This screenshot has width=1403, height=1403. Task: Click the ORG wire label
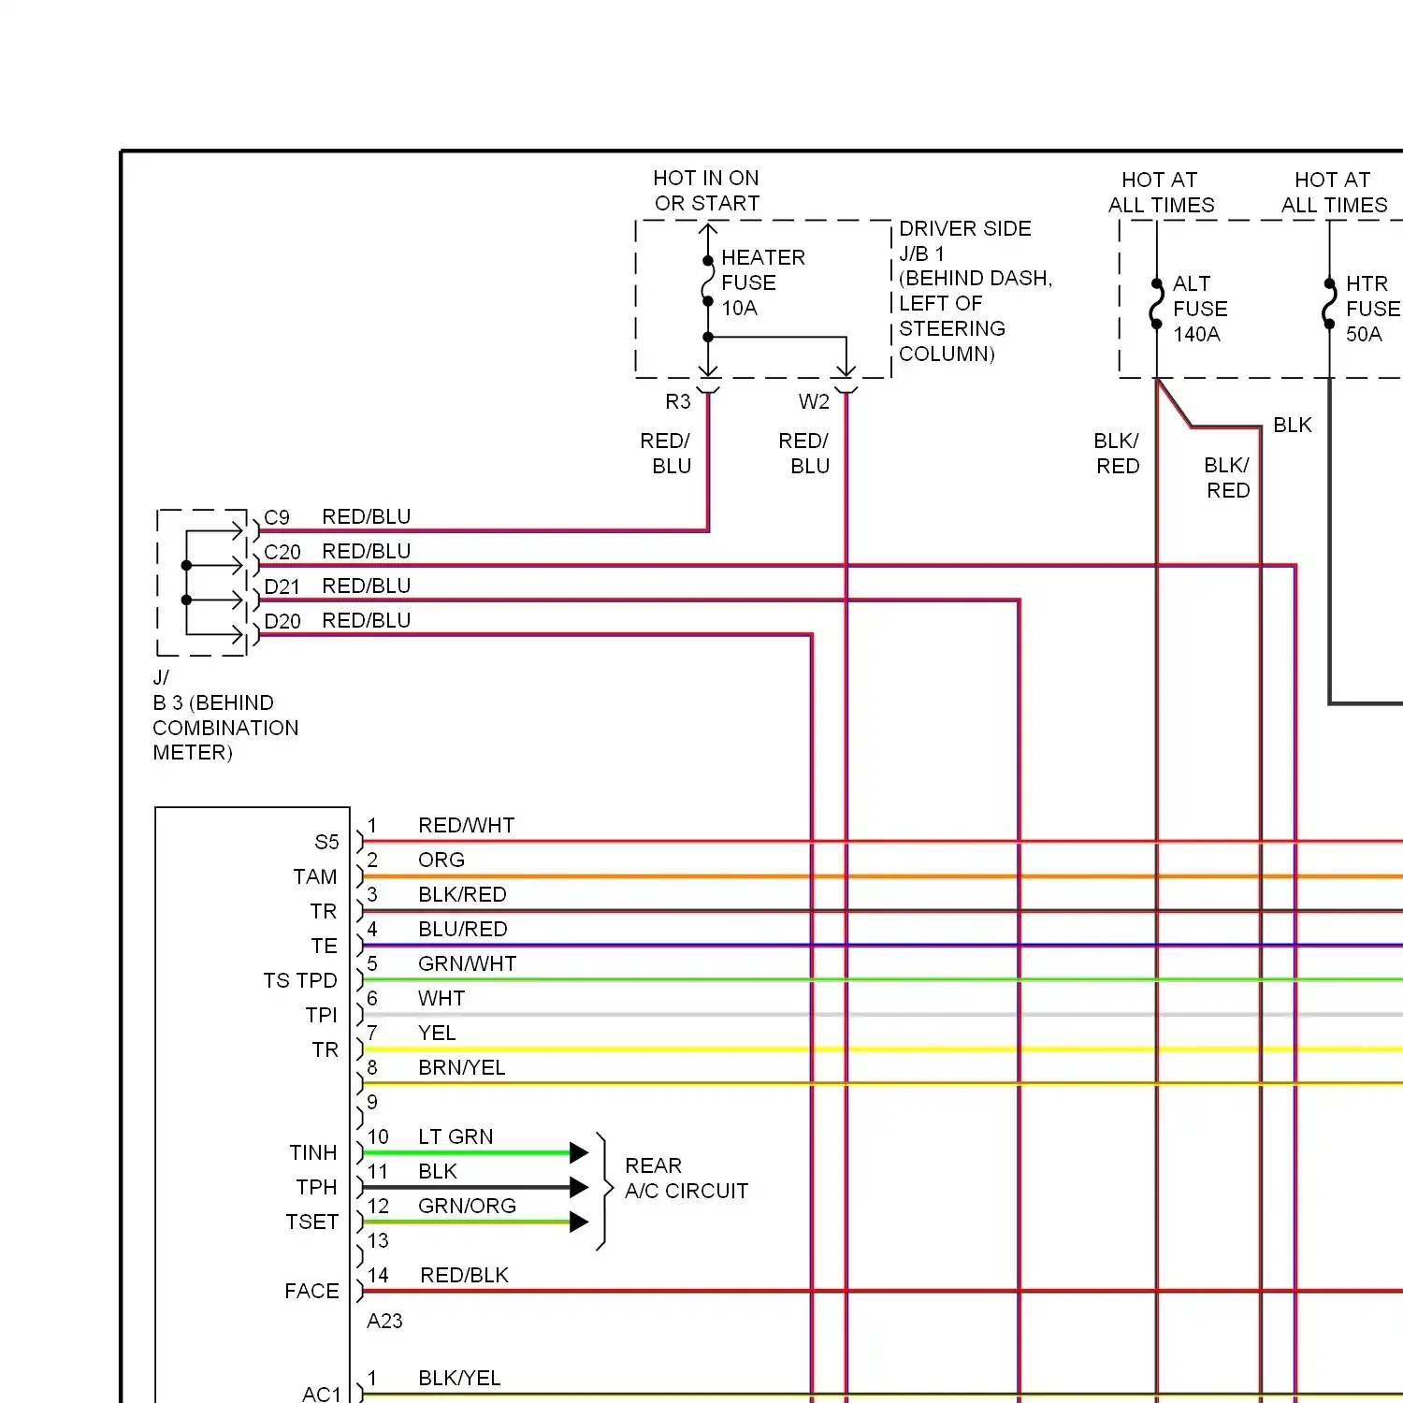click(441, 860)
